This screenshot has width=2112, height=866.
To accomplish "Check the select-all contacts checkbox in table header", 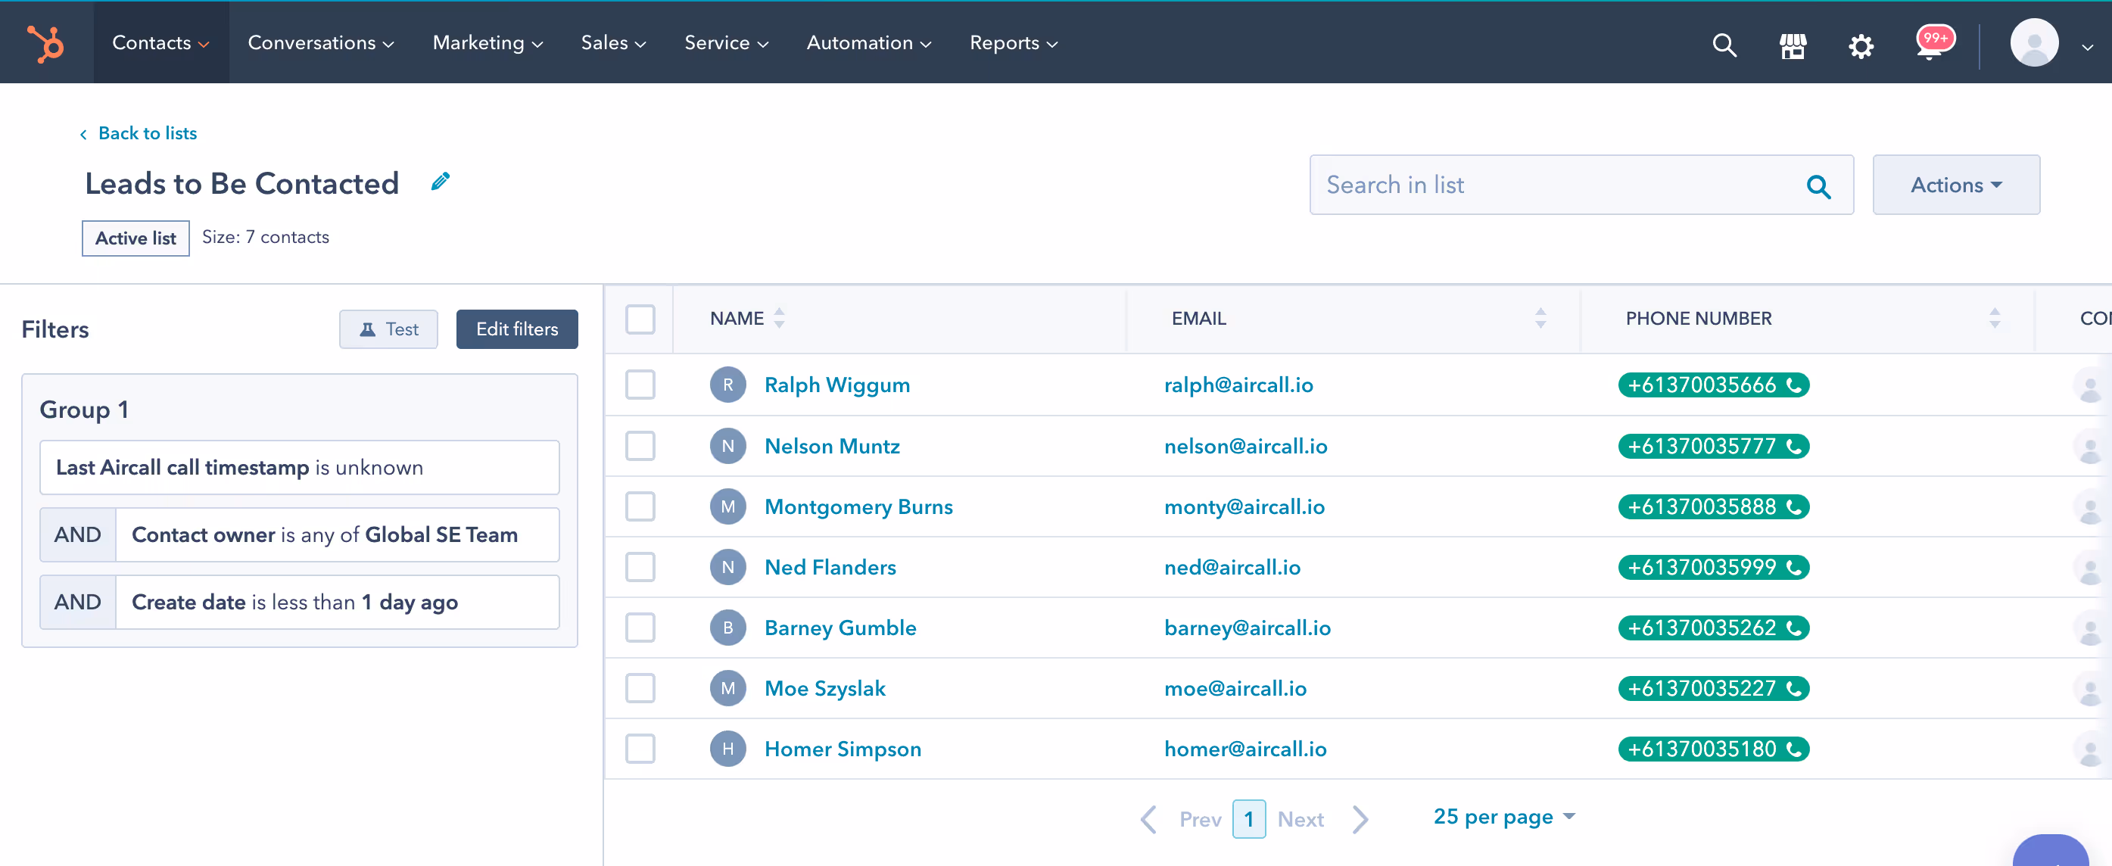I will tap(640, 319).
